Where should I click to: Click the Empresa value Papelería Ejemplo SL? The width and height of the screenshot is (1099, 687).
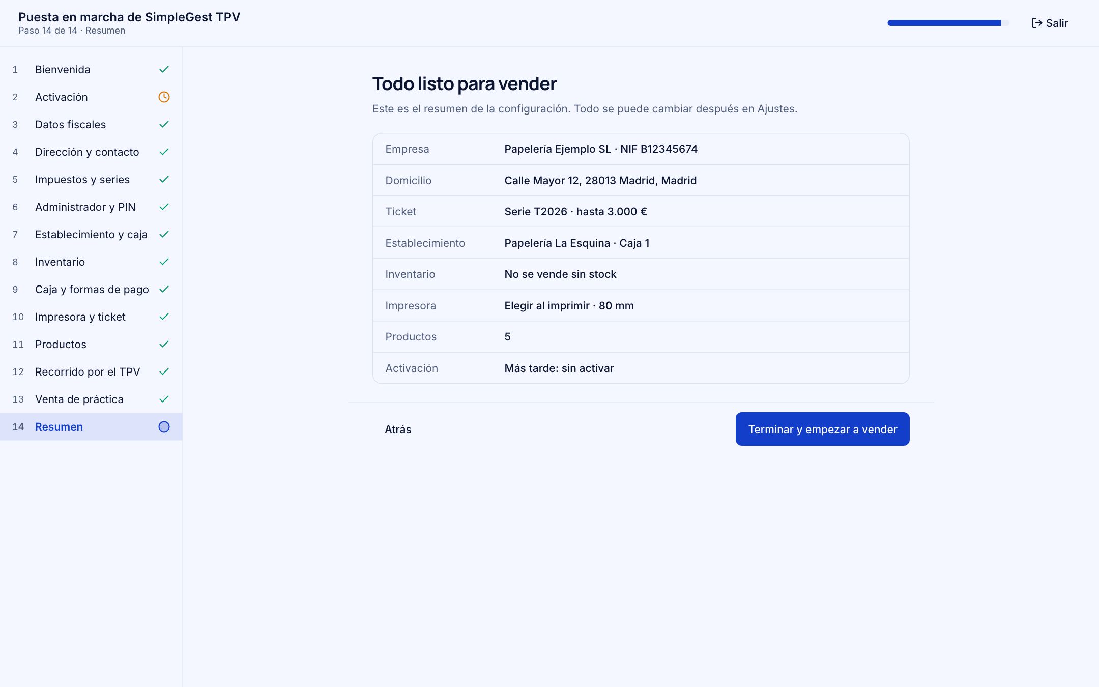601,149
